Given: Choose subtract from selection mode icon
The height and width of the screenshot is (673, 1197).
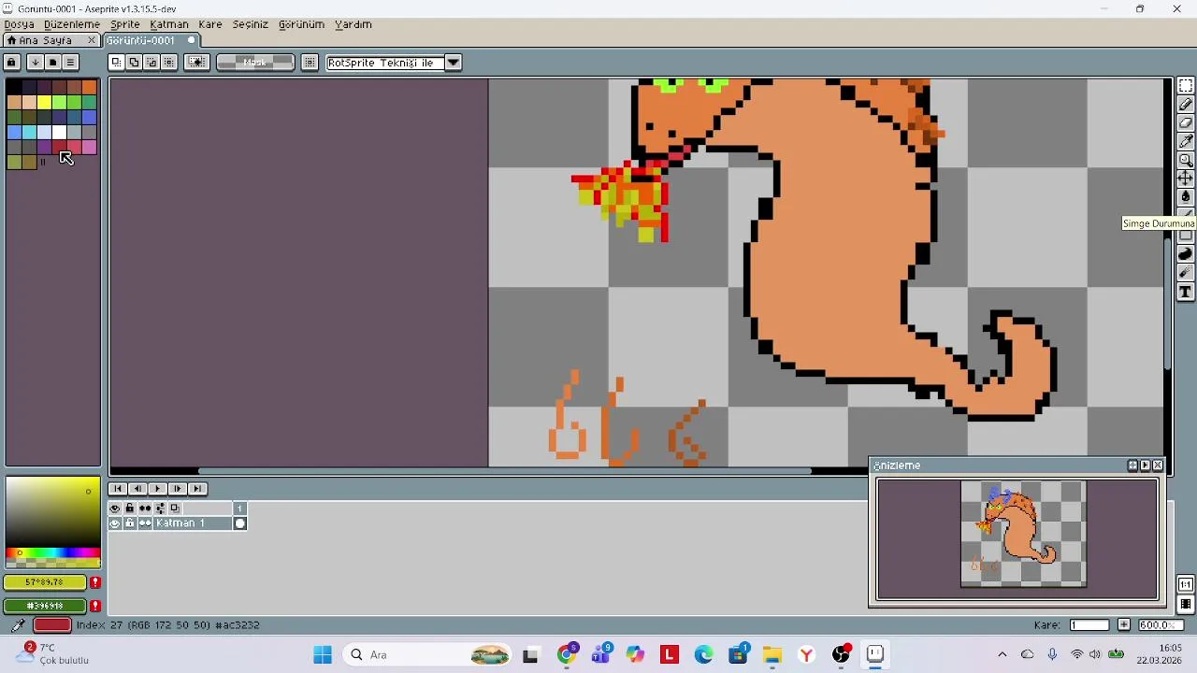Looking at the screenshot, I should [x=151, y=63].
